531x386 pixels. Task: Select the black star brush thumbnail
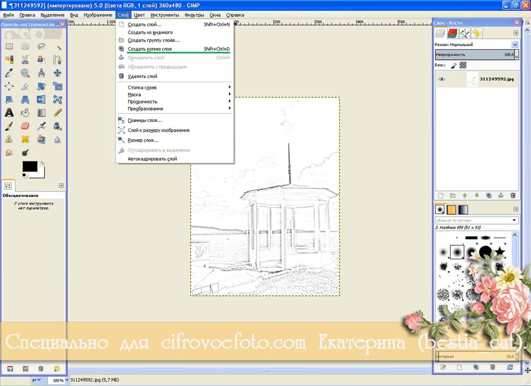click(500, 251)
